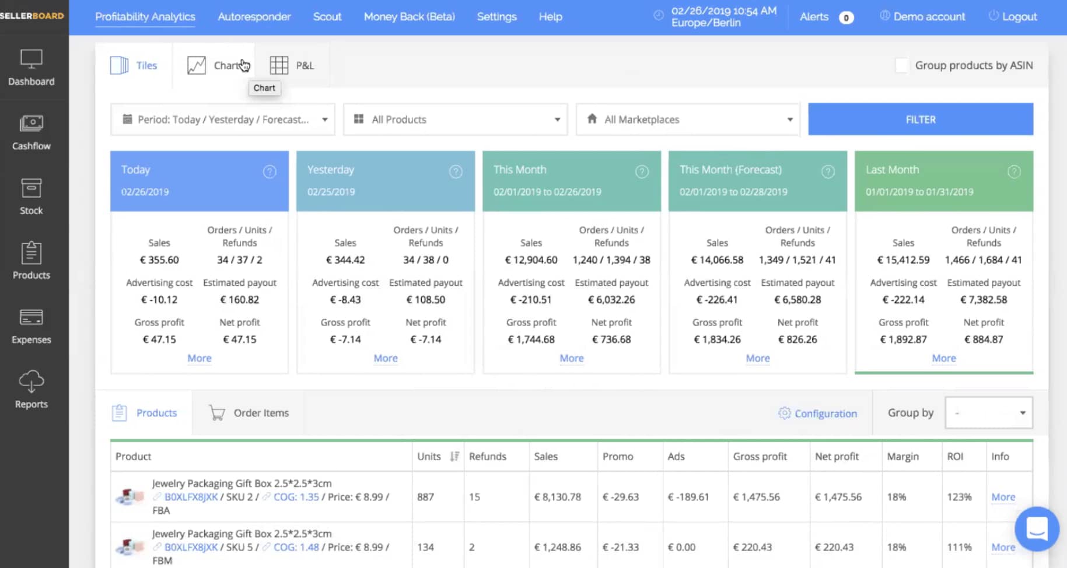Click the Units column sort icon
This screenshot has width=1067, height=568.
pyautogui.click(x=454, y=457)
